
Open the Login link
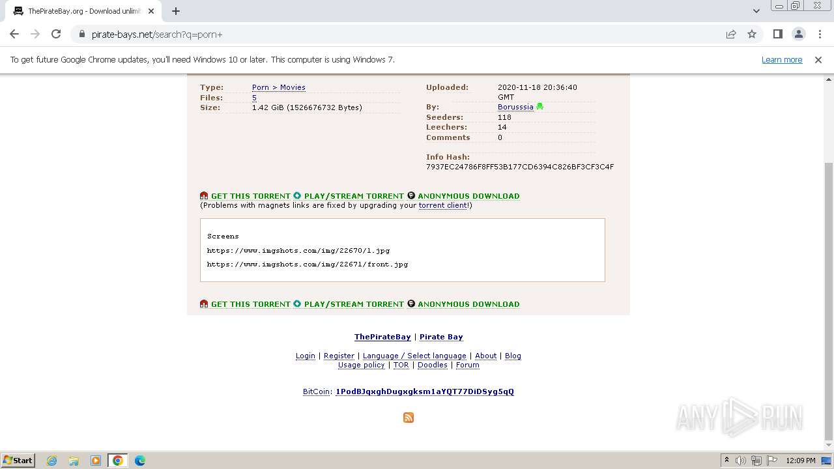(306, 356)
